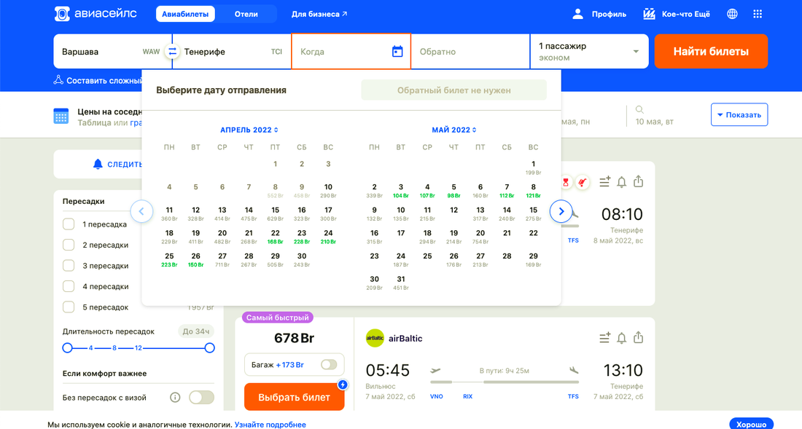This screenshot has width=802, height=429.
Task: Click the Кое-что Ещё crown icon
Action: click(649, 14)
